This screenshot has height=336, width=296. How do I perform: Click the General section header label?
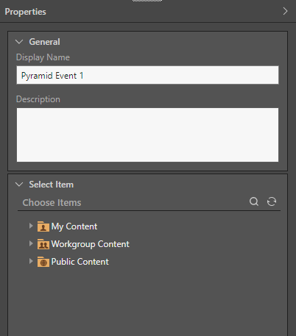pyautogui.click(x=44, y=42)
